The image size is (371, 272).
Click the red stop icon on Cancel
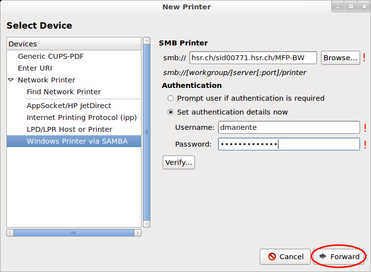(x=272, y=257)
